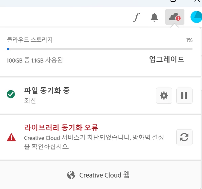Click the 최신 status text
202x189 pixels.
tap(30, 100)
